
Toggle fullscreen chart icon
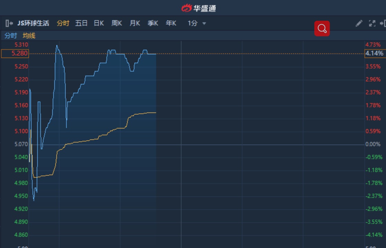click(x=372, y=23)
